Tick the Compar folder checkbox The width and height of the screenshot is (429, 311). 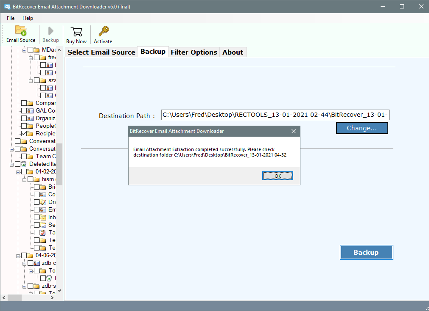[x=24, y=103]
